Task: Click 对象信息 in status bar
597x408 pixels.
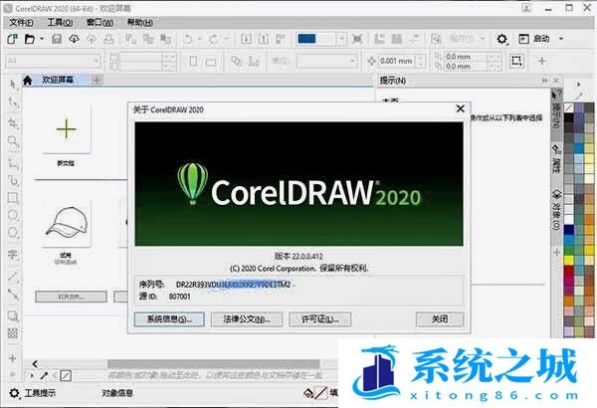Action: click(x=117, y=393)
